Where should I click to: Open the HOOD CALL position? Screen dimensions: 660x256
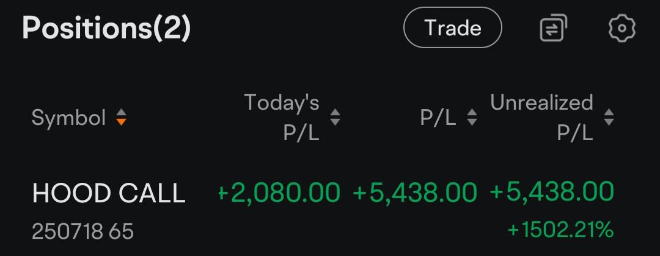point(109,193)
